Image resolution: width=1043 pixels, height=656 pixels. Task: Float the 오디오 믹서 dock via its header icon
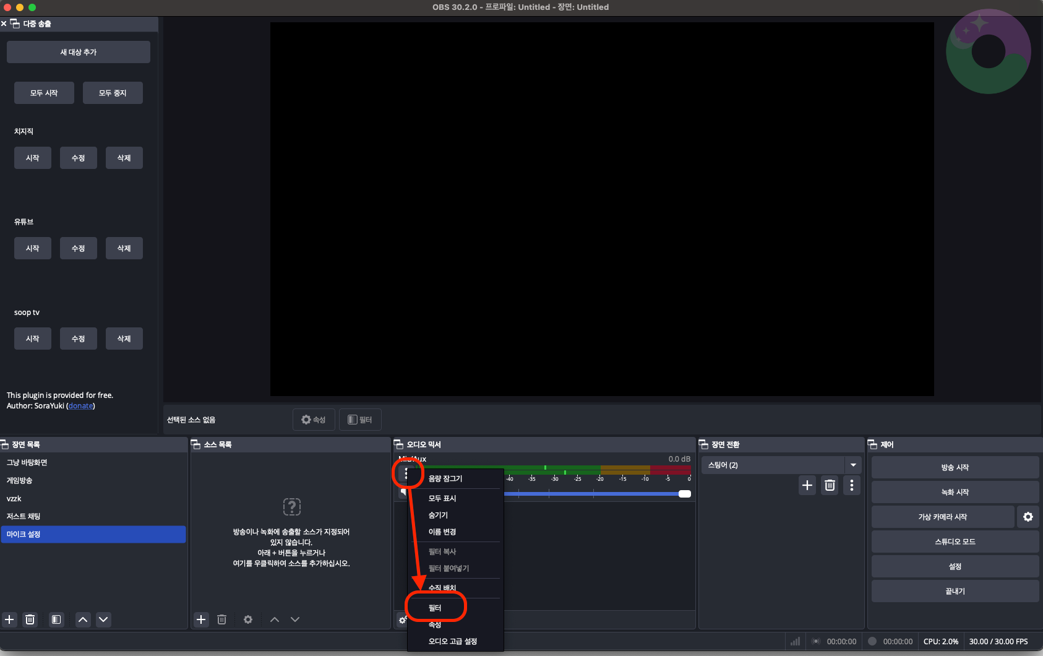[398, 444]
